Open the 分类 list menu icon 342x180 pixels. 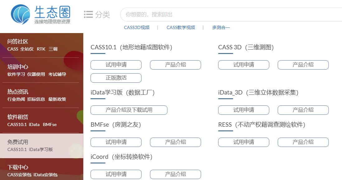(88, 15)
